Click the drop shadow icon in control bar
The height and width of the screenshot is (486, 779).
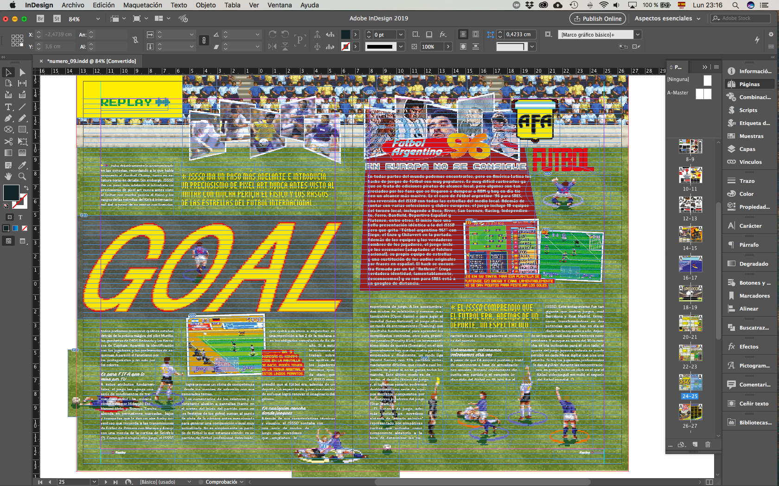point(429,34)
